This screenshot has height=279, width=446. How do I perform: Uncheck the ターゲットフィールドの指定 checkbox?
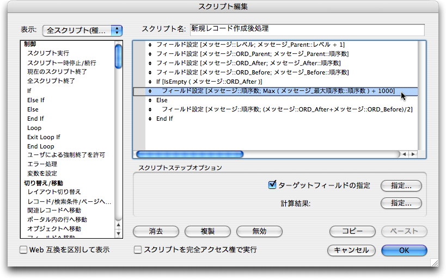tap(273, 185)
